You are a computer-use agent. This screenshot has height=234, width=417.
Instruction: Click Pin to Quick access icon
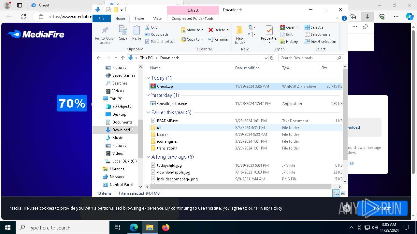[105, 35]
